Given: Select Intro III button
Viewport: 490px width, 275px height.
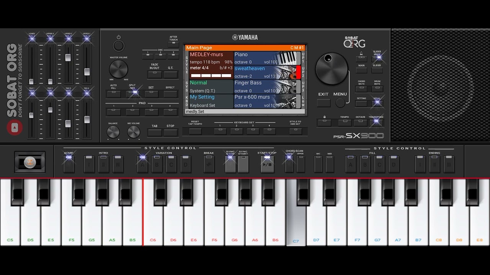Looking at the screenshot, I should [x=118, y=164].
